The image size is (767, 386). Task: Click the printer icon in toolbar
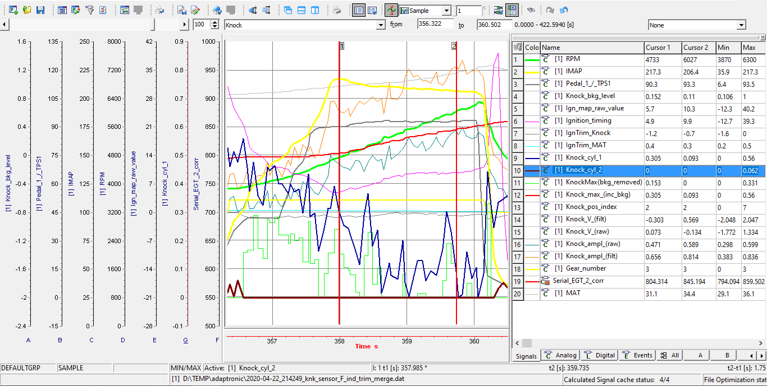point(336,10)
